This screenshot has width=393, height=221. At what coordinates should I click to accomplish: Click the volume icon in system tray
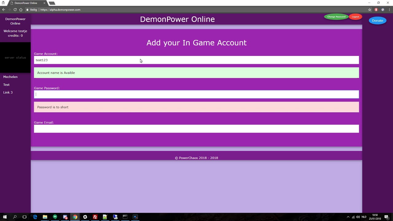pyautogui.click(x=358, y=217)
